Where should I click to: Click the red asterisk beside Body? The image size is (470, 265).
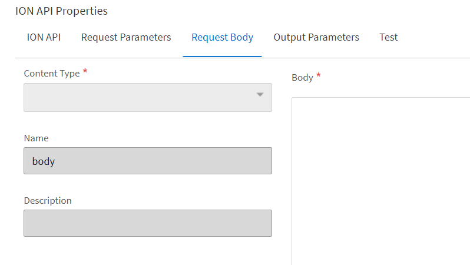(x=319, y=77)
